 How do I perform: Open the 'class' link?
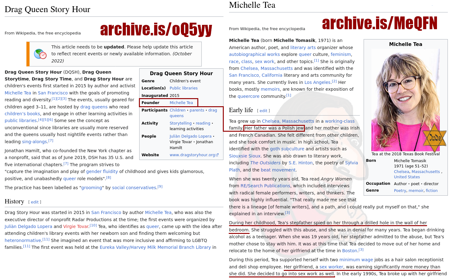pos(247,62)
